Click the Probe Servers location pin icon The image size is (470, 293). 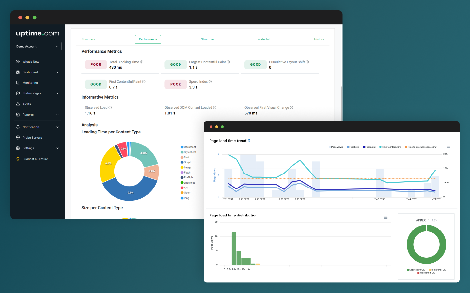(18, 138)
